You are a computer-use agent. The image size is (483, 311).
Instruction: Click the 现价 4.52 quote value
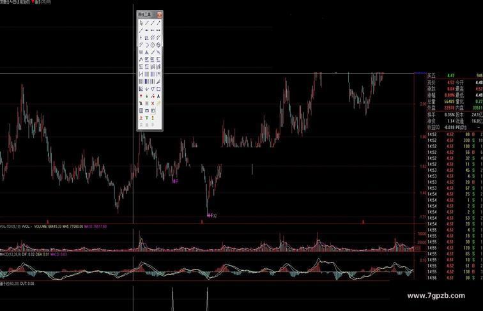(x=450, y=82)
